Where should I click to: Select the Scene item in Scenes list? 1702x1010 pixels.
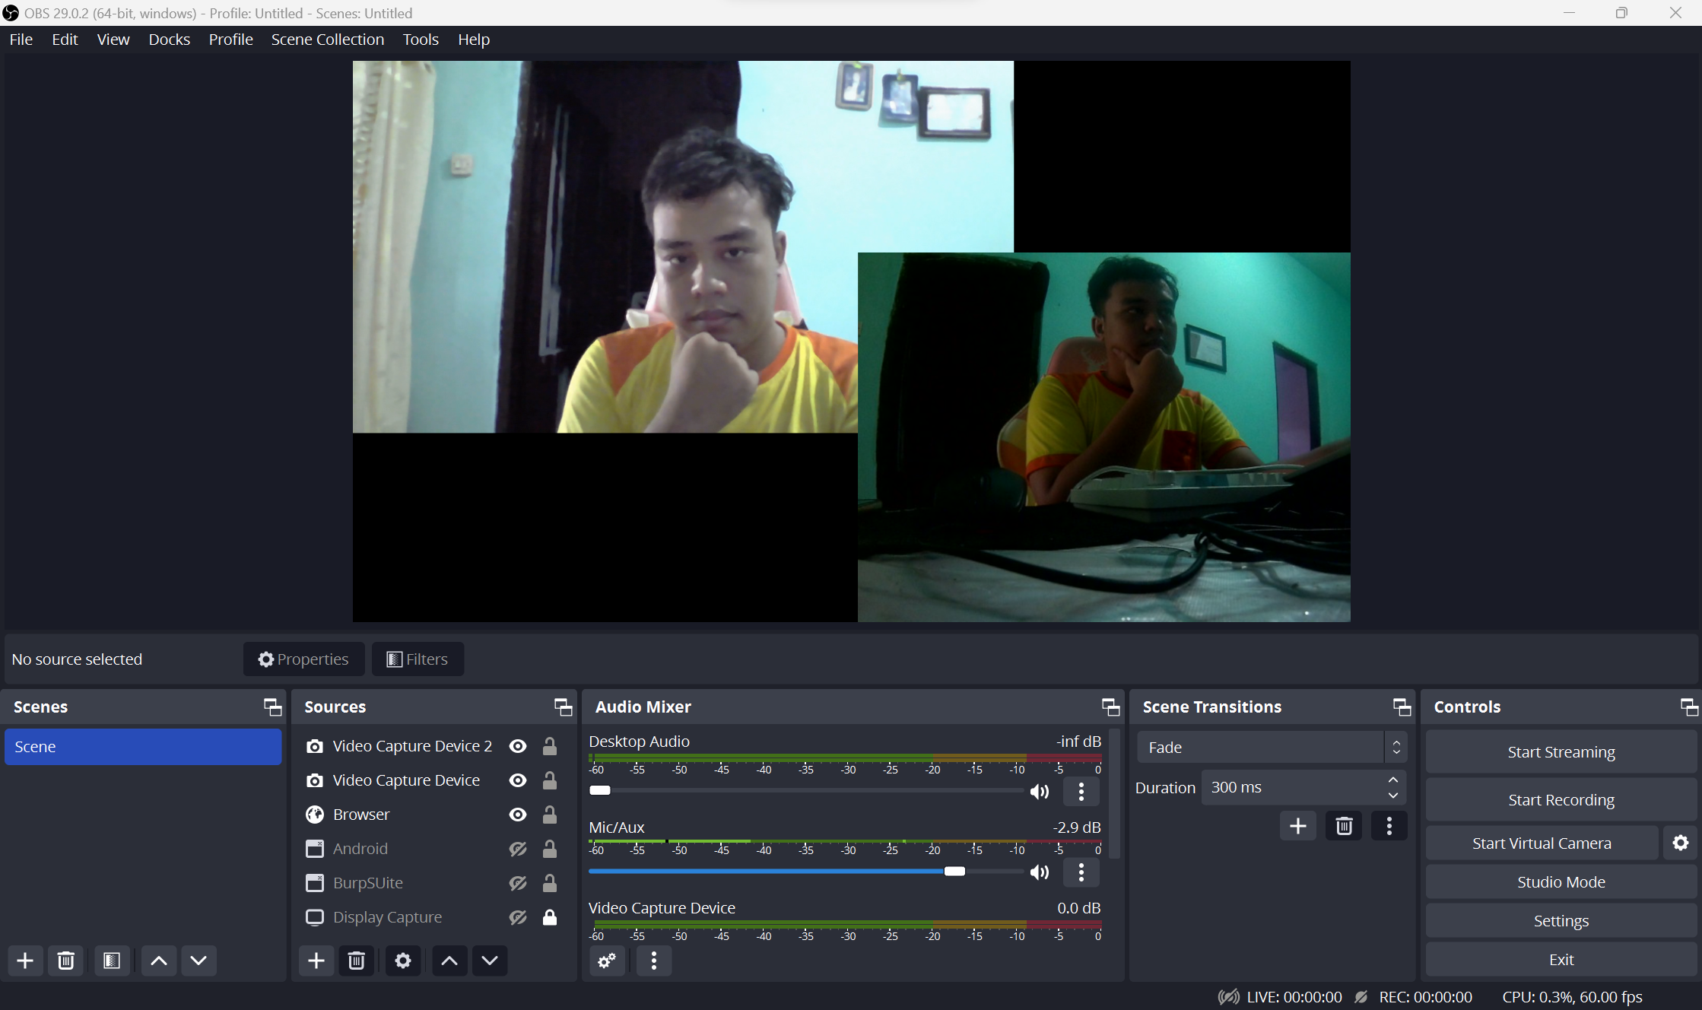point(143,747)
